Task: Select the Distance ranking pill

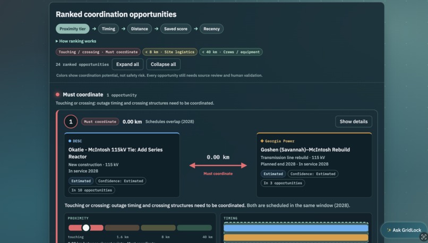Action: [139, 29]
